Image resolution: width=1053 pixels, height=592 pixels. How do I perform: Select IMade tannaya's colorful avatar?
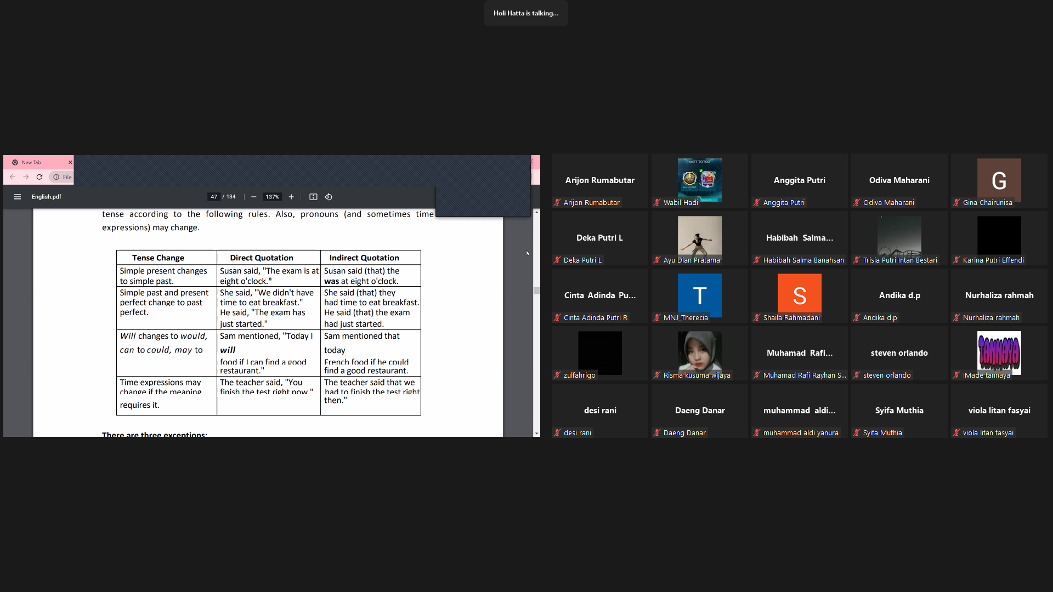point(999,353)
